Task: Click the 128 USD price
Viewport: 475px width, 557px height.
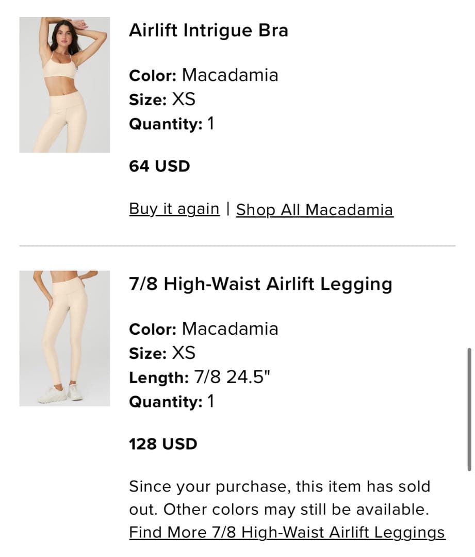Action: click(x=163, y=444)
